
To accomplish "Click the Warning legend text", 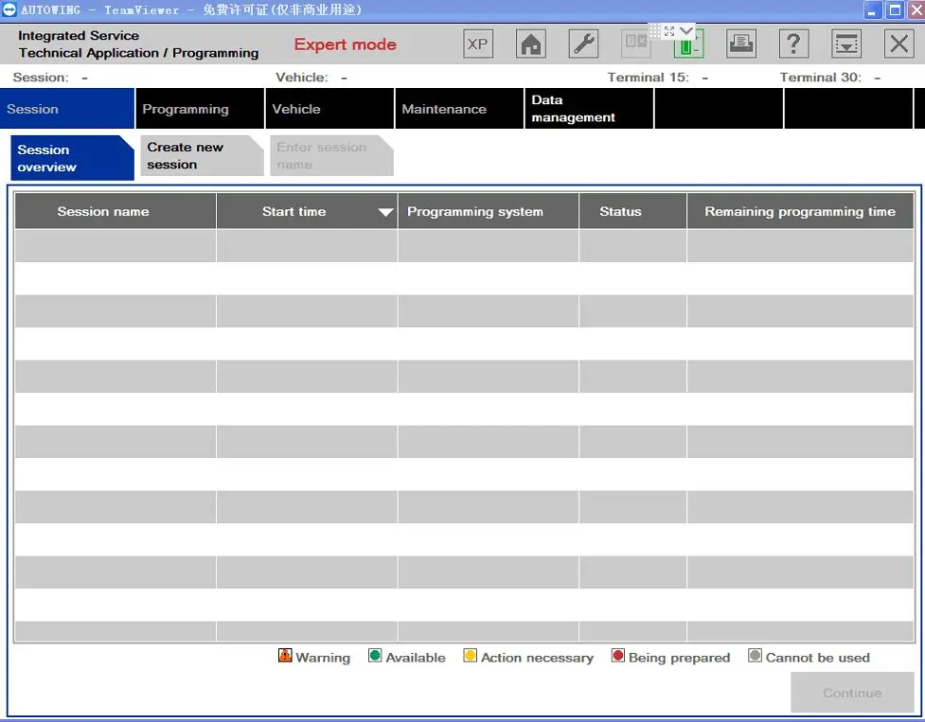I will (x=323, y=657).
